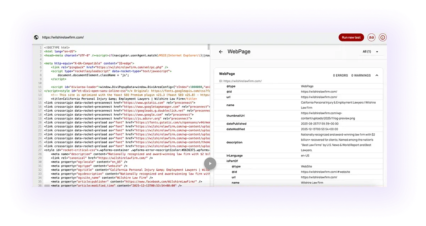Click the URL field showing wilshirelawfirm.com
This screenshot has height=226, width=426.
tap(63, 37)
